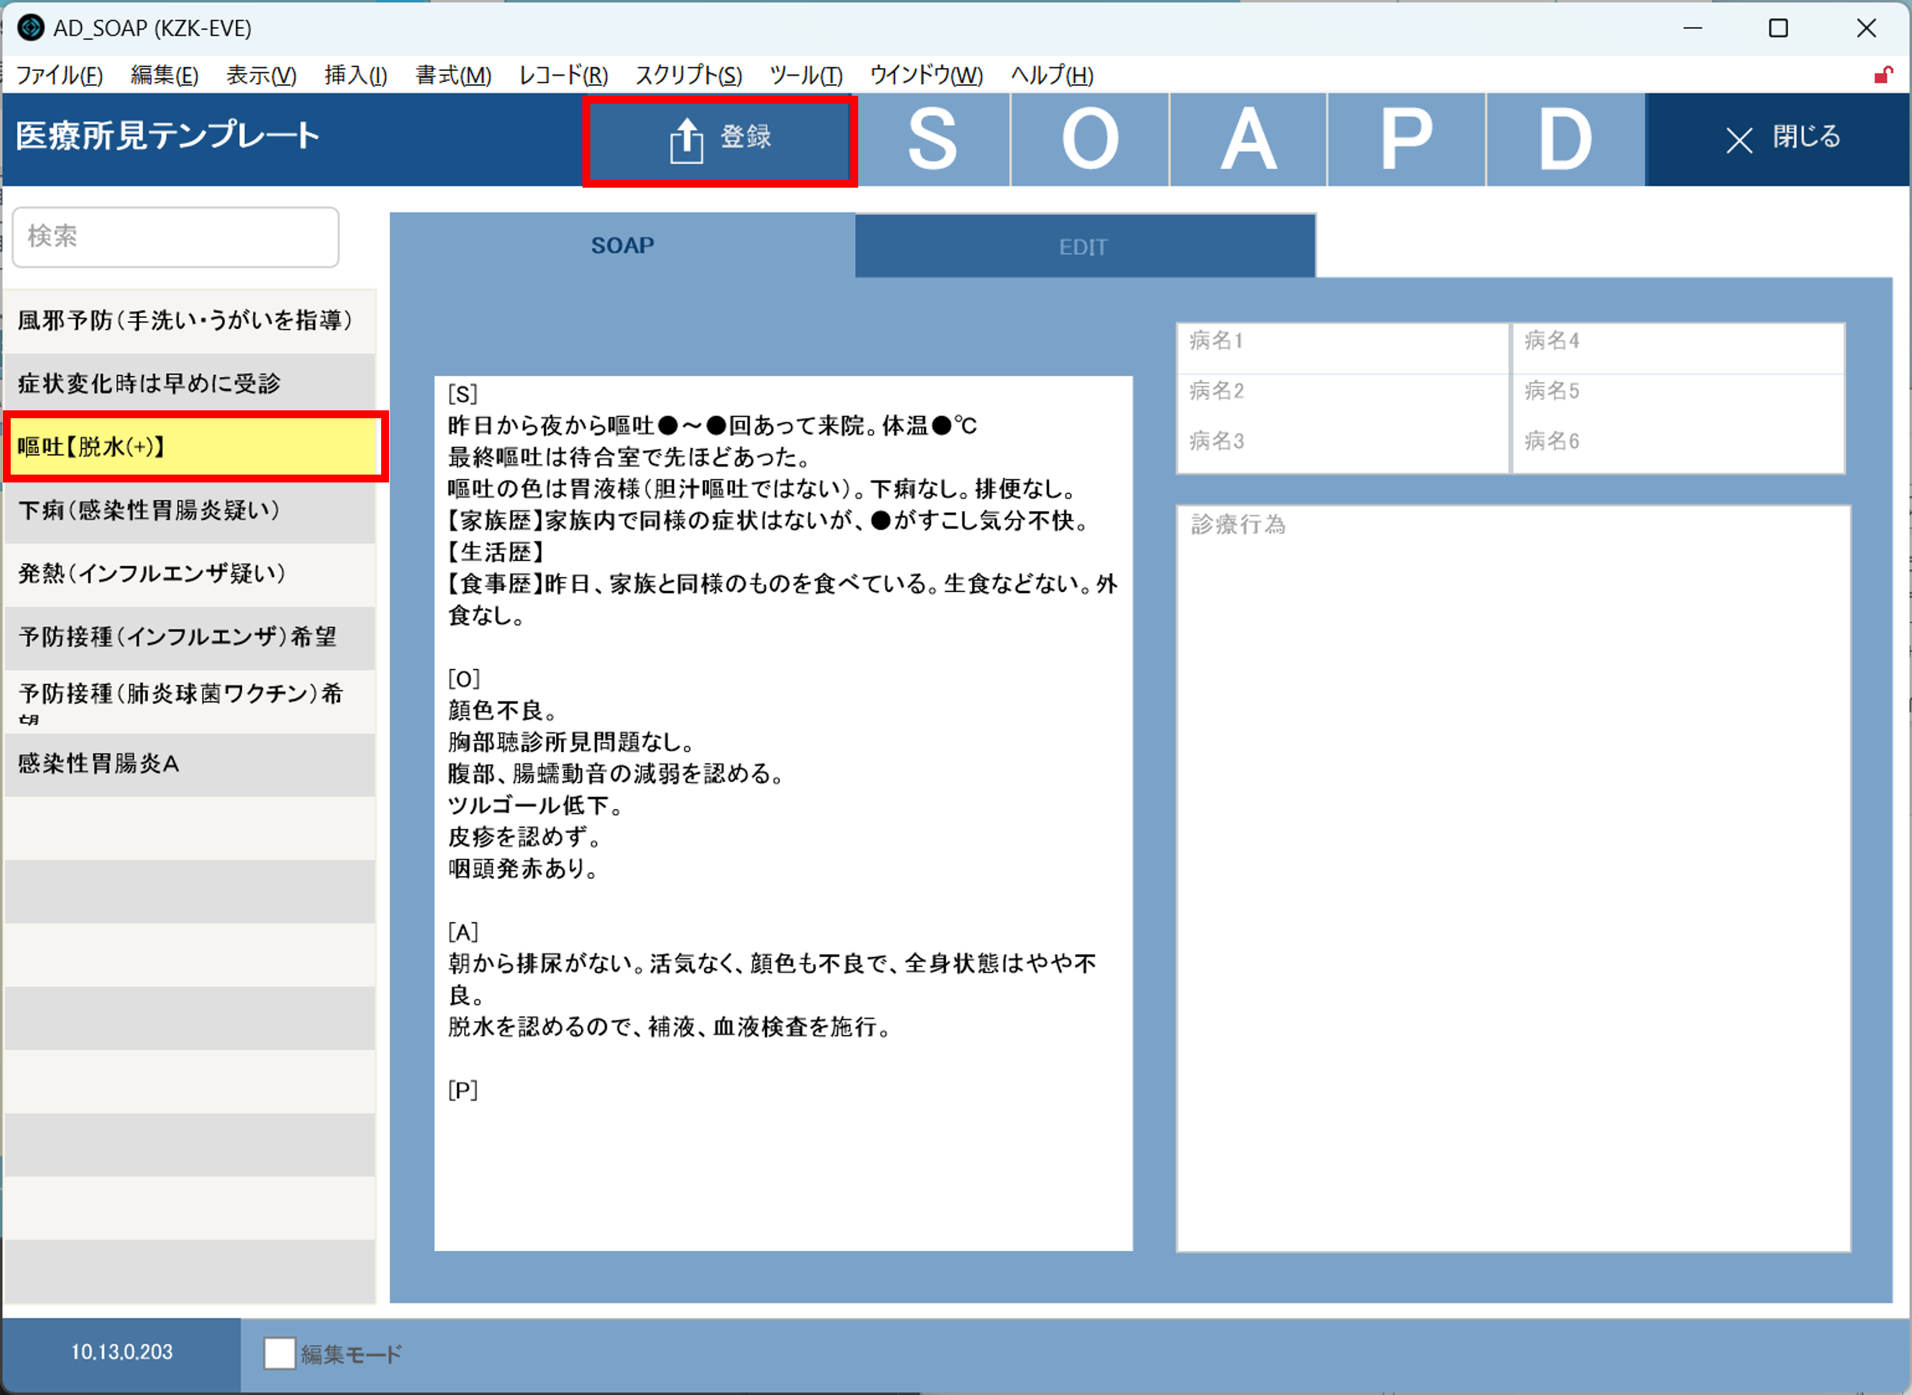Click the [O] heading in SOAP text

[463, 679]
